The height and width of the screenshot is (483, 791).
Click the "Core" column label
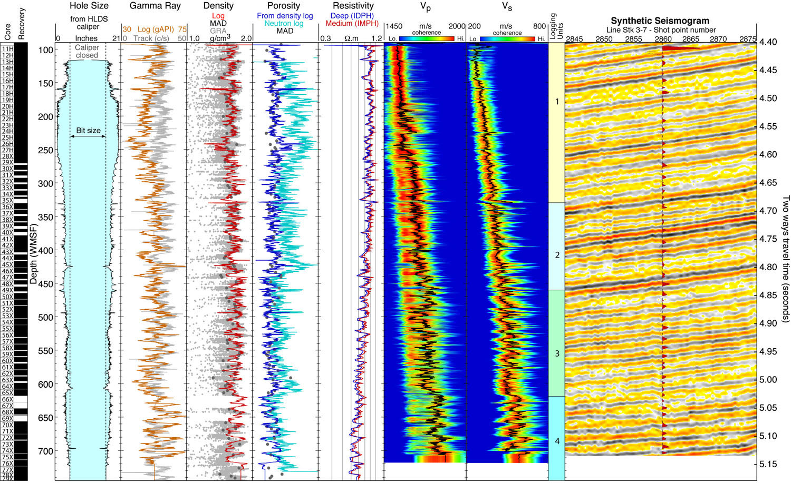click(x=7, y=31)
